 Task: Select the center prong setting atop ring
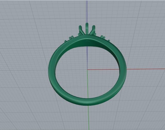87,29
